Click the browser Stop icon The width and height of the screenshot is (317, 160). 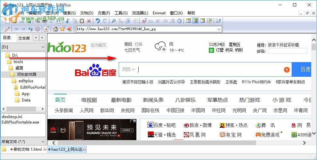click(38, 29)
